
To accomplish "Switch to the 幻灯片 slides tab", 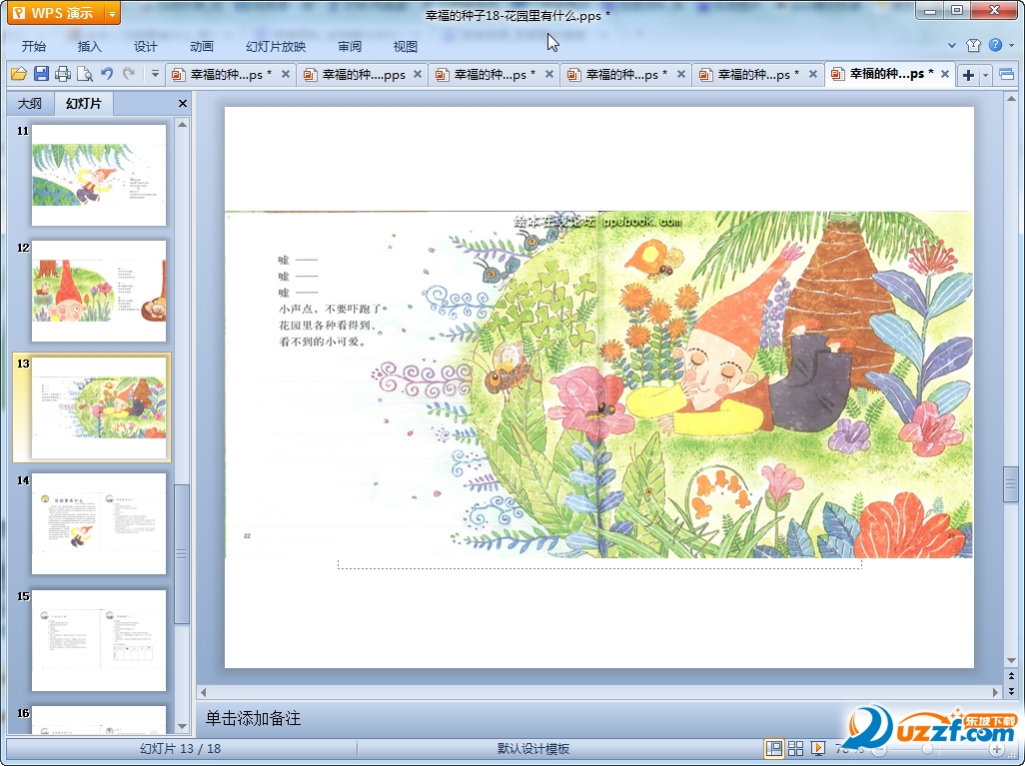I will point(84,103).
